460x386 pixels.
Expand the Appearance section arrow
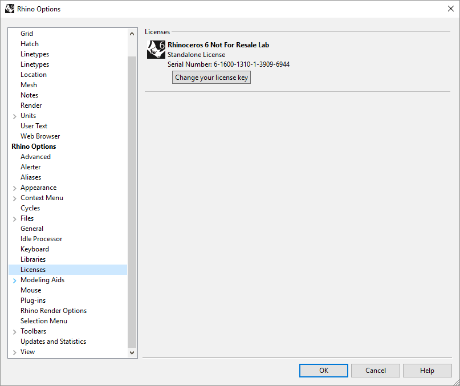[x=15, y=188]
